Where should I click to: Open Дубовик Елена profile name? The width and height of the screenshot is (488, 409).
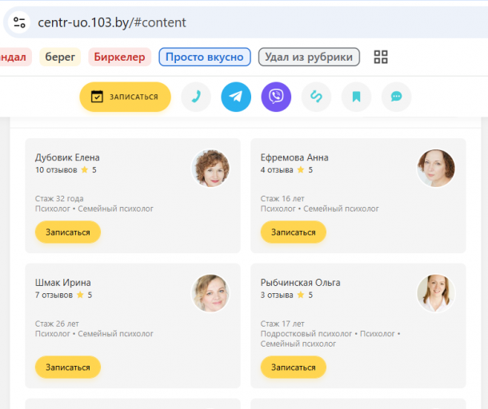(x=67, y=157)
